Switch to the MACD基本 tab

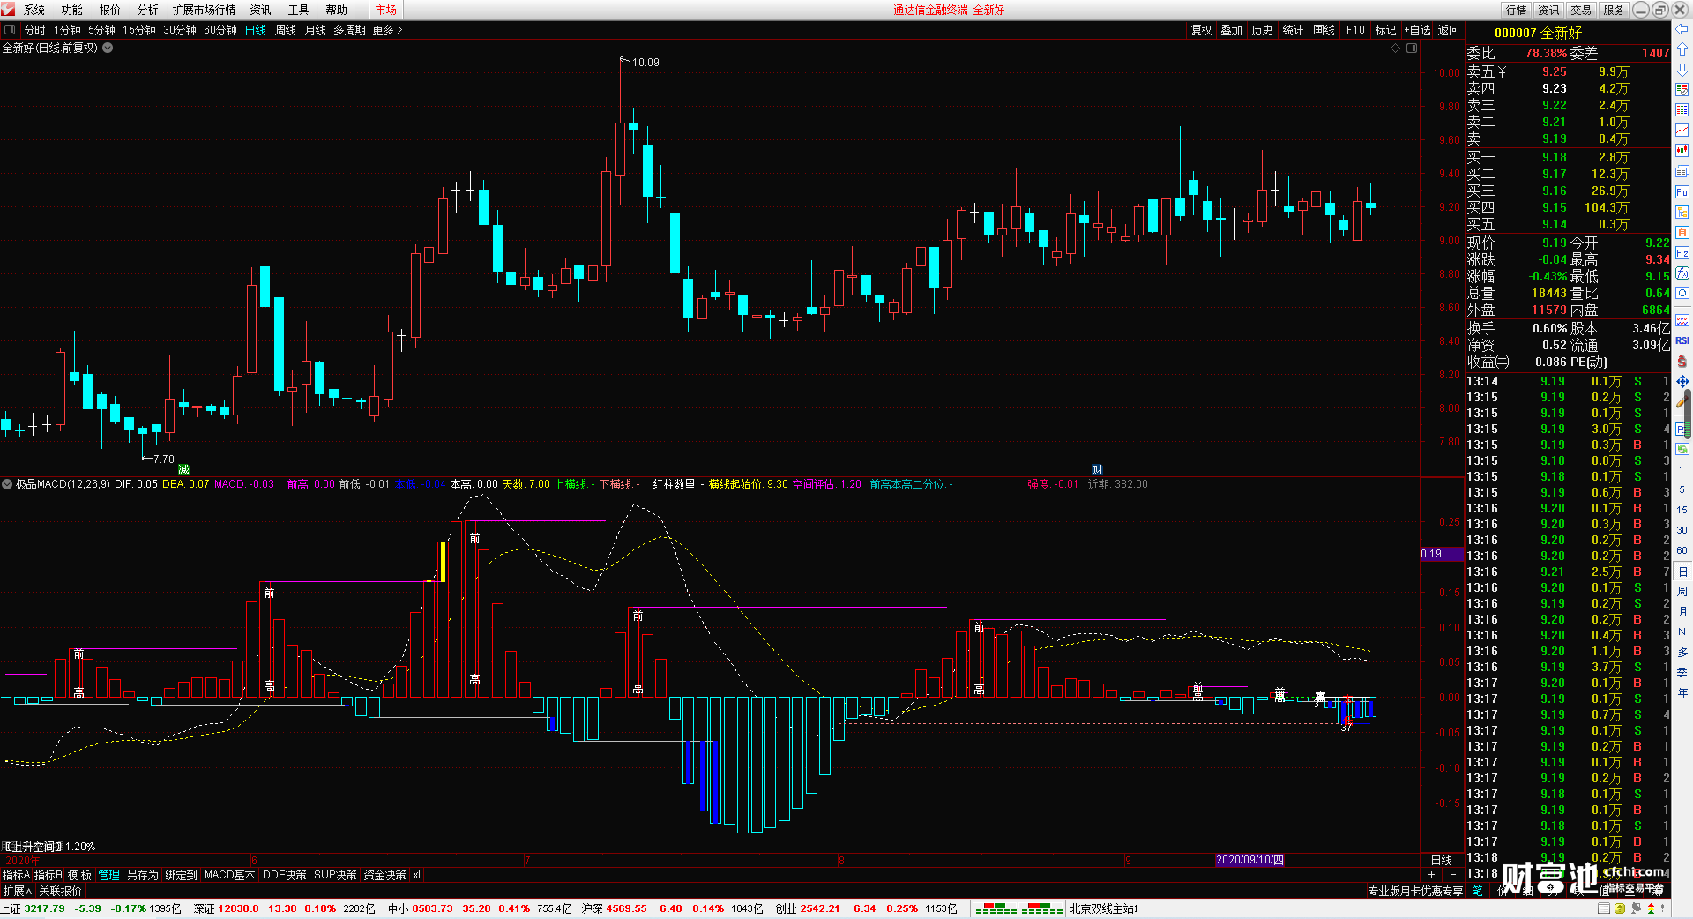pyautogui.click(x=229, y=875)
